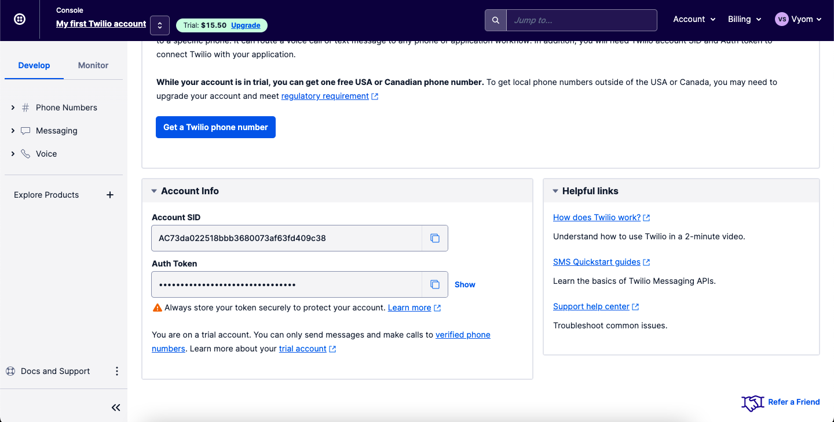Open Docs and Support
Viewport: 834px width, 422px height.
click(x=56, y=371)
